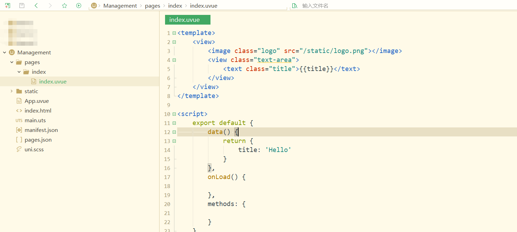Fold the template block on line 1

[x=174, y=33]
